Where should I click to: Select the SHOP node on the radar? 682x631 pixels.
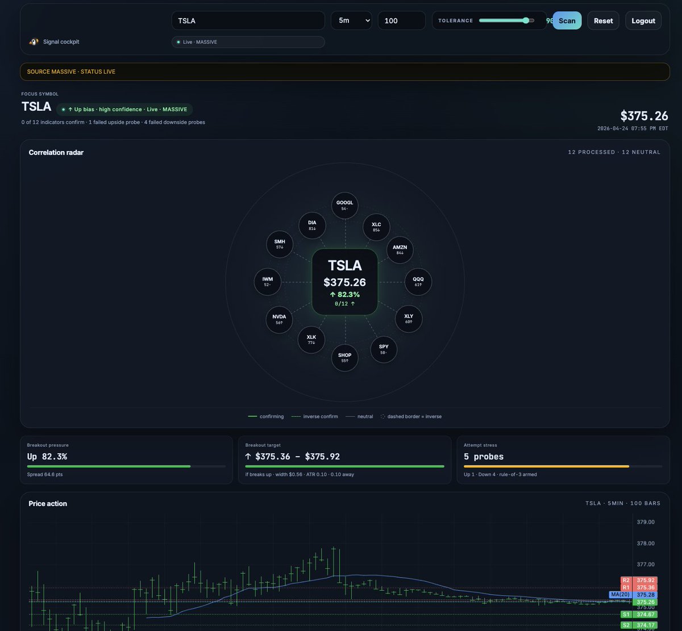(344, 358)
